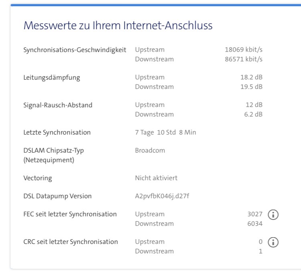301x274 pixels.
Task: Click the info icon beside the FEC values
Action: 273,215
